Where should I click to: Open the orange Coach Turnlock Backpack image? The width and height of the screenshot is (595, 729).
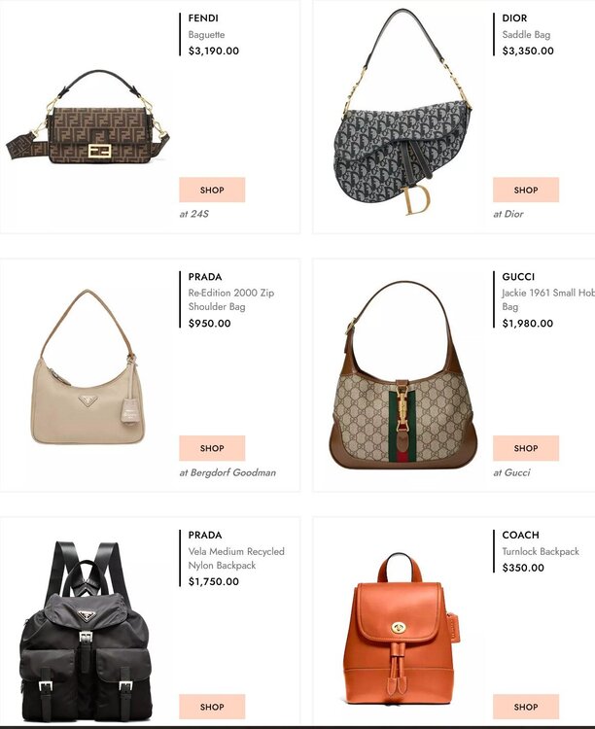point(402,630)
